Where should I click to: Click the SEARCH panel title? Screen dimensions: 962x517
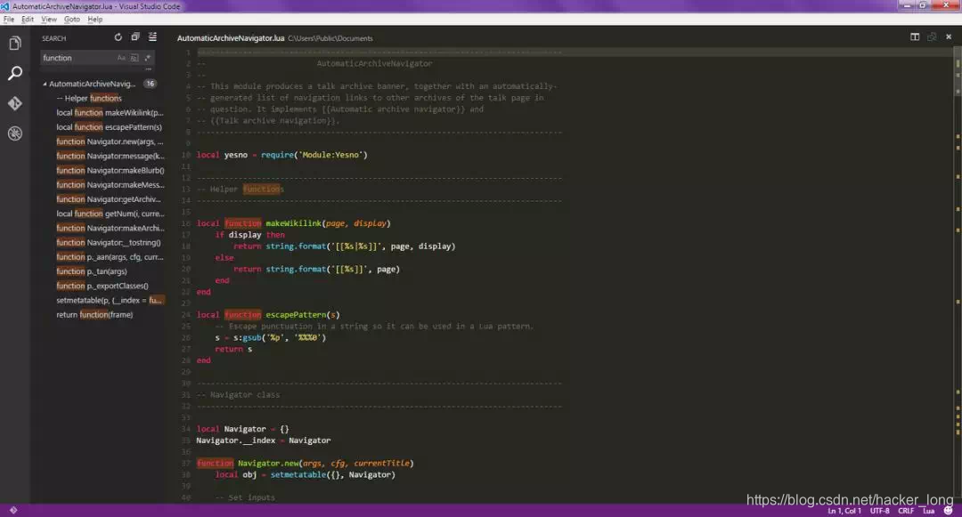click(x=54, y=38)
